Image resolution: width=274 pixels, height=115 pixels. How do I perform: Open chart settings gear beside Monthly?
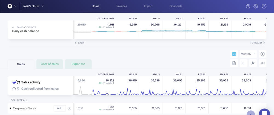point(262,54)
